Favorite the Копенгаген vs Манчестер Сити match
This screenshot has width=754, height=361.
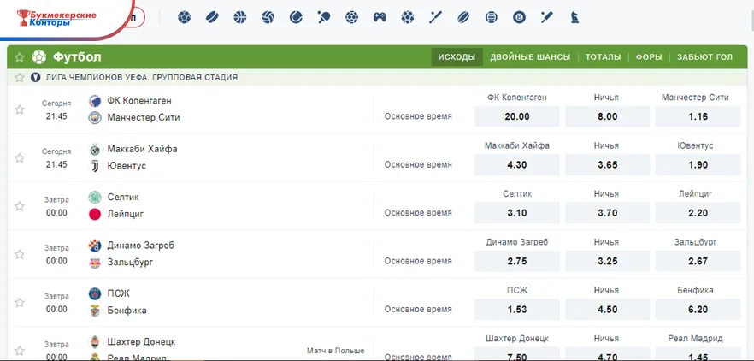(x=19, y=109)
